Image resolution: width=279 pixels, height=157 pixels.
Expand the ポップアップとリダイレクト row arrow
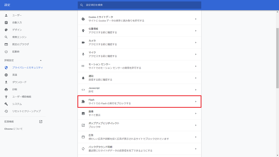(196, 125)
